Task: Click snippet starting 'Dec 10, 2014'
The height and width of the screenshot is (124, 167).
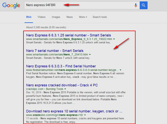Action: pyautogui.click(x=76, y=98)
